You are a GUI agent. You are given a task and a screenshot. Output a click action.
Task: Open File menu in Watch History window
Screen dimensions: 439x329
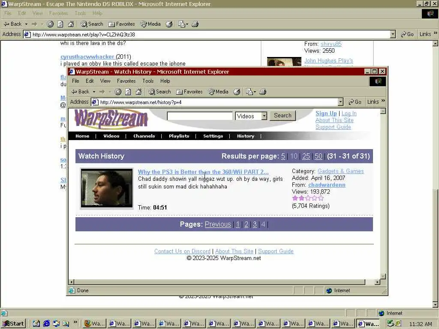click(x=75, y=81)
